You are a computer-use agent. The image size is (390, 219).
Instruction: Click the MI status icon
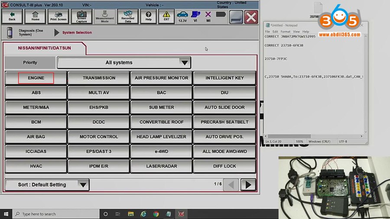(x=208, y=16)
